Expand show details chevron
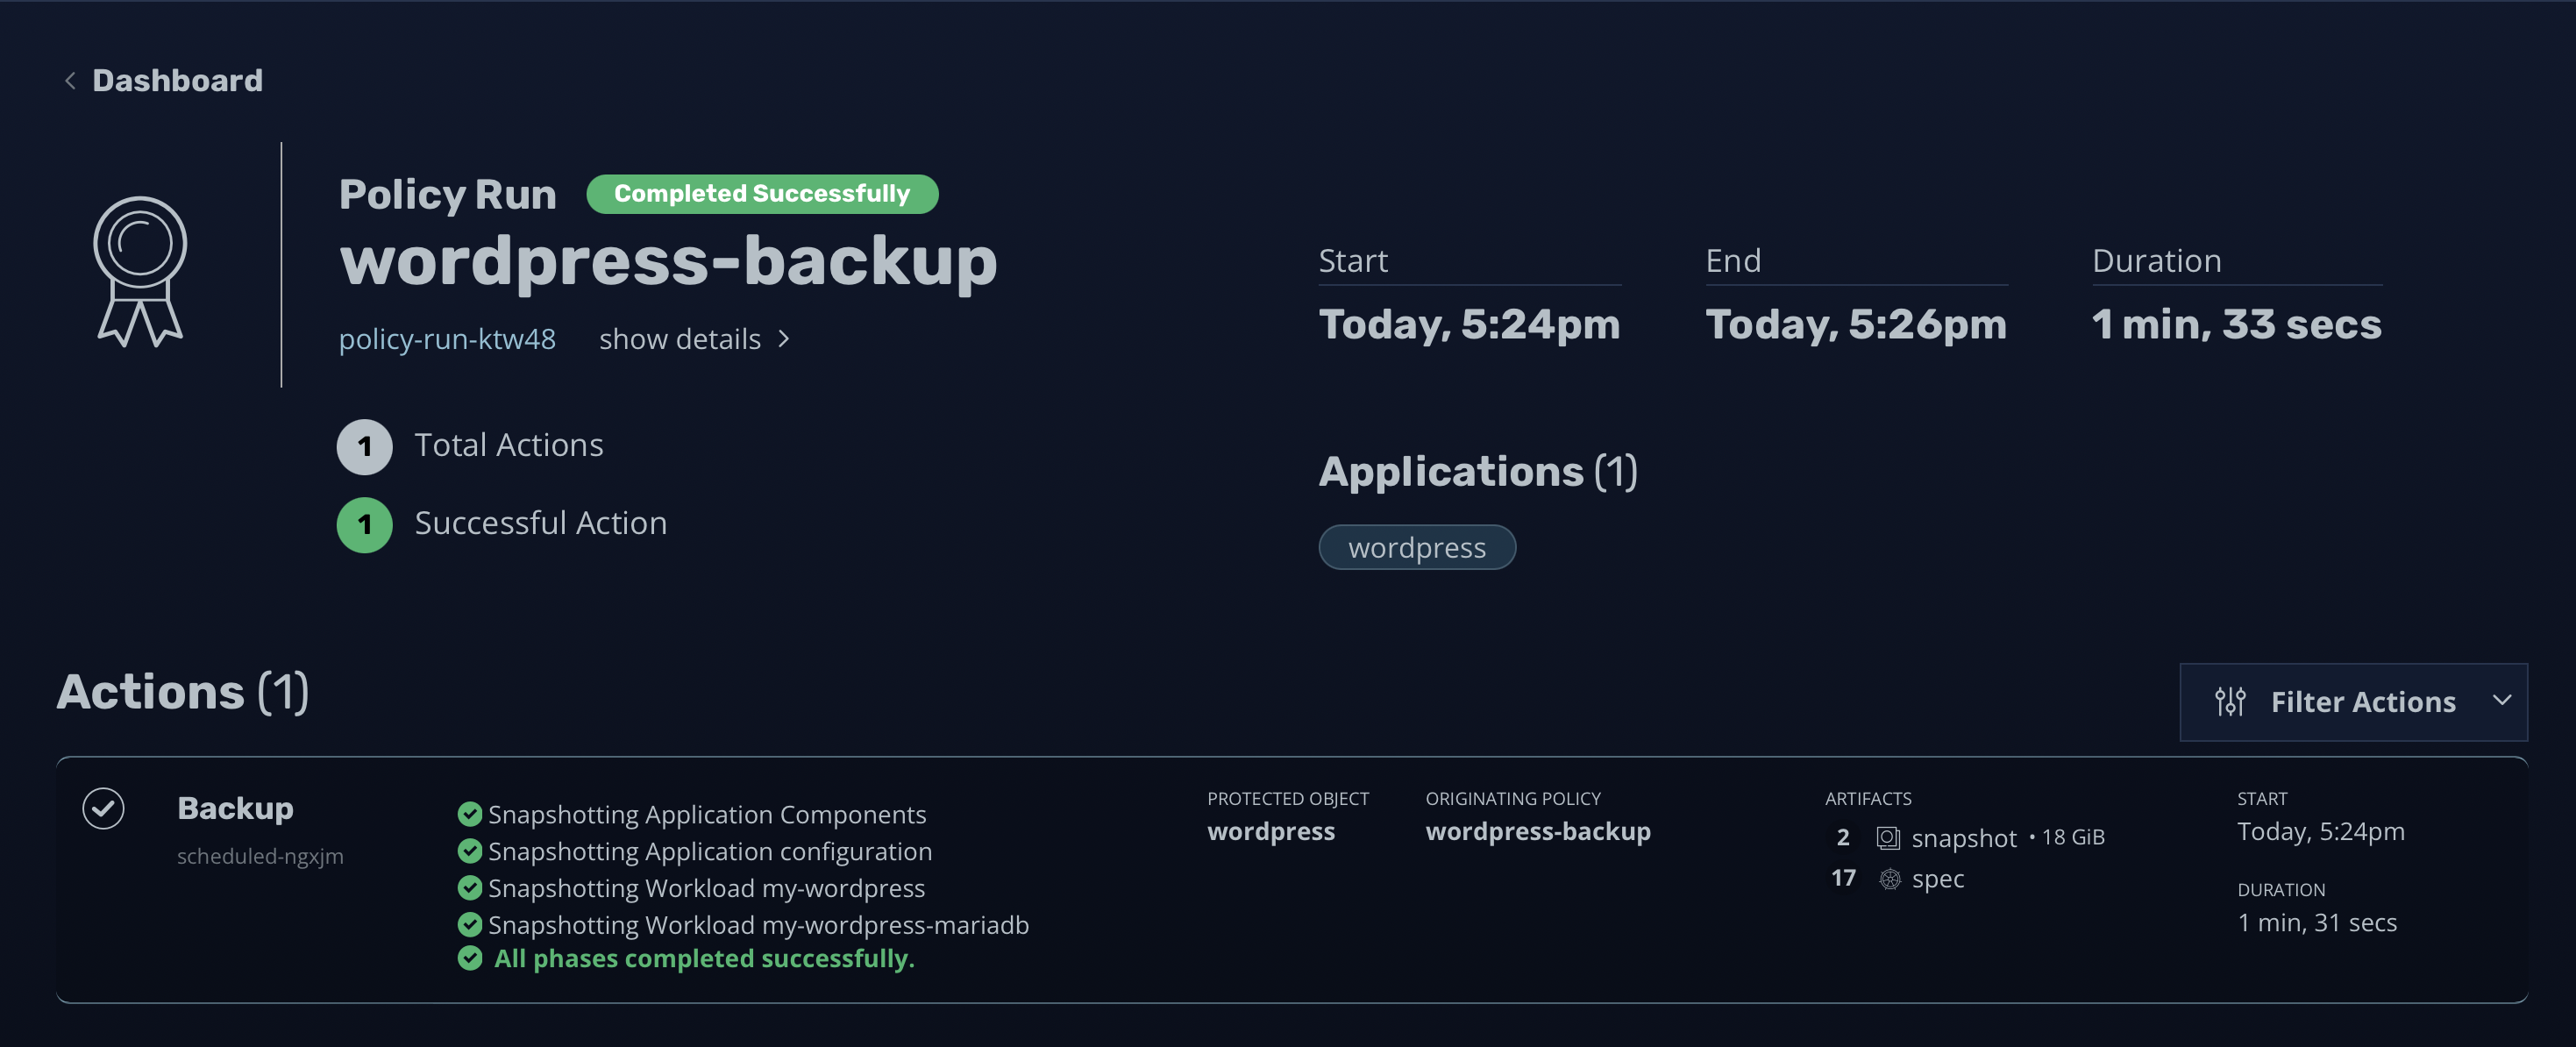 pos(784,339)
